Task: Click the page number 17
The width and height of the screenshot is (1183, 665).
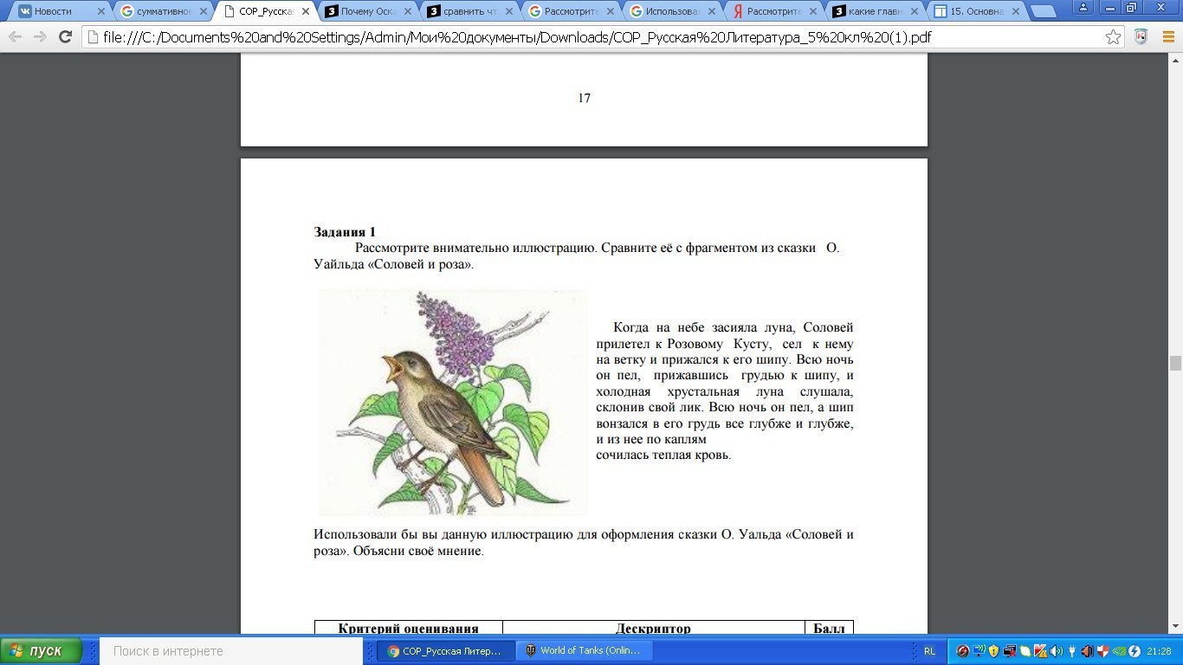Action: click(584, 98)
